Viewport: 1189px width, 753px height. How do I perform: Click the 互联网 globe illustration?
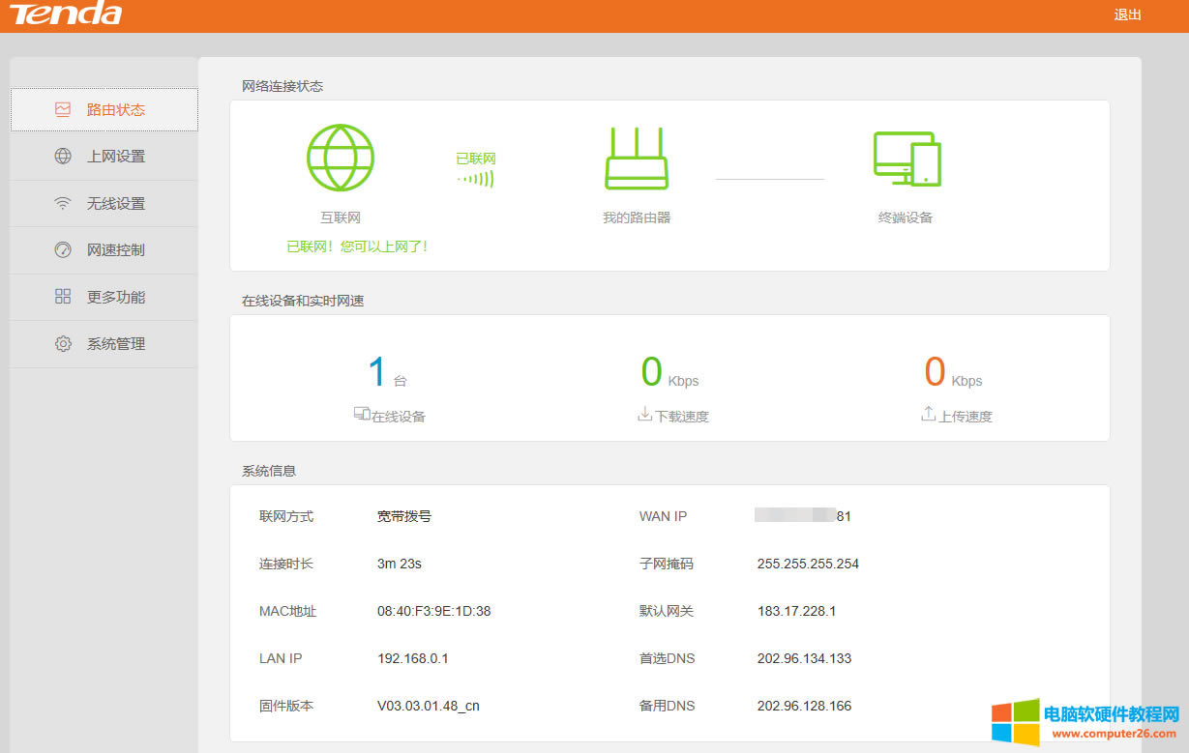tap(341, 157)
